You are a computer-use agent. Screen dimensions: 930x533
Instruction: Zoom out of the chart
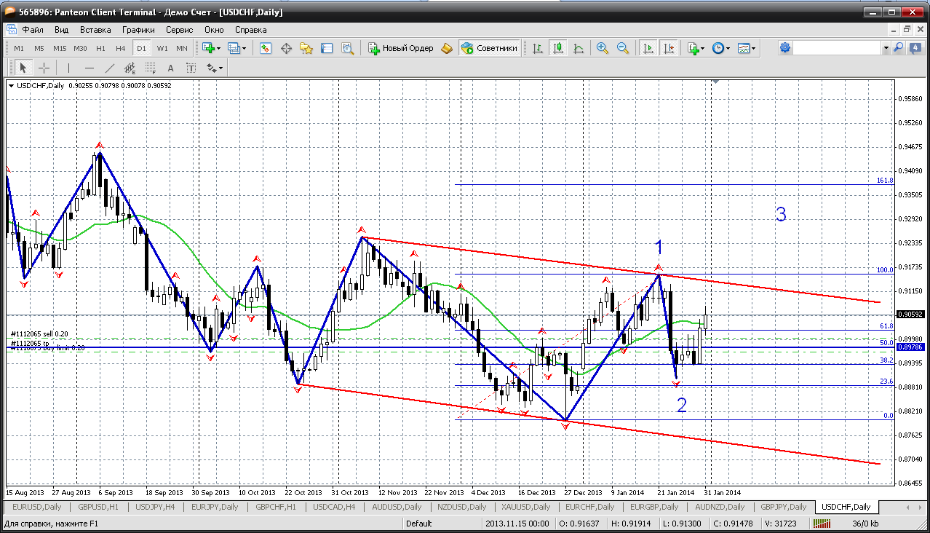coord(623,48)
